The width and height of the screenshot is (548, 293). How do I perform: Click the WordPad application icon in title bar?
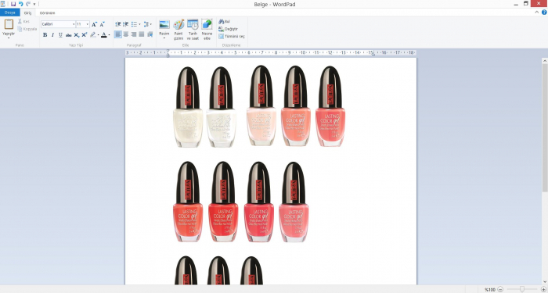point(3,4)
